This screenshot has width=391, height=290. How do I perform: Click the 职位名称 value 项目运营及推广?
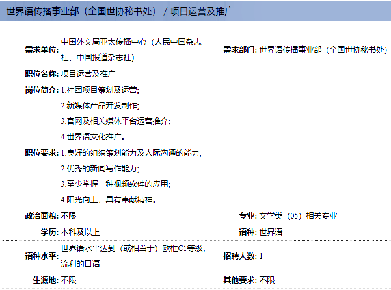(x=88, y=73)
